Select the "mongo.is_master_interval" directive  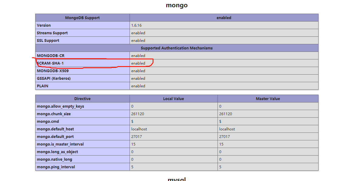60,144
